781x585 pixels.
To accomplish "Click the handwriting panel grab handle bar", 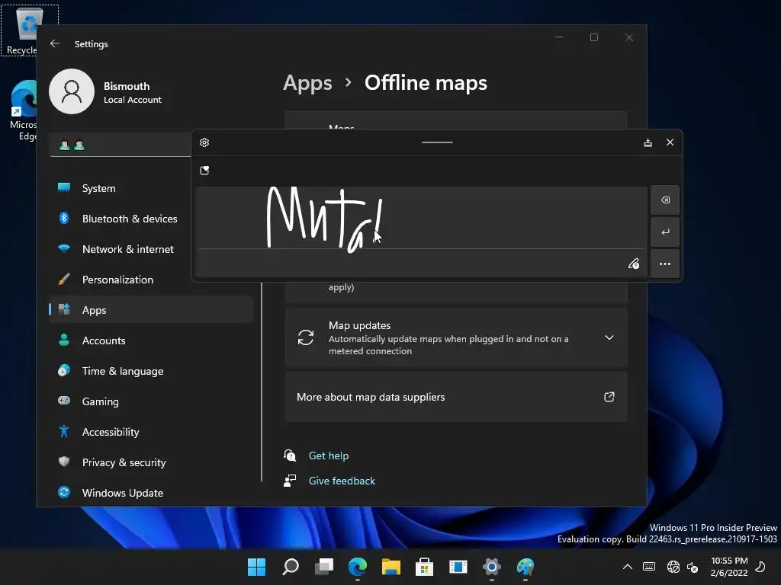I will coord(437,142).
